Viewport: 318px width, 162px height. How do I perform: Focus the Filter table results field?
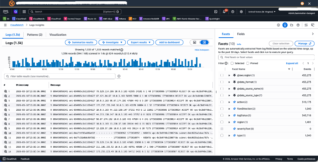coord(60,76)
